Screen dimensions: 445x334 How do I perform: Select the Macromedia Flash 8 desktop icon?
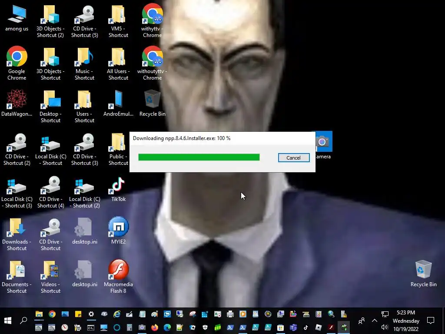(x=118, y=276)
